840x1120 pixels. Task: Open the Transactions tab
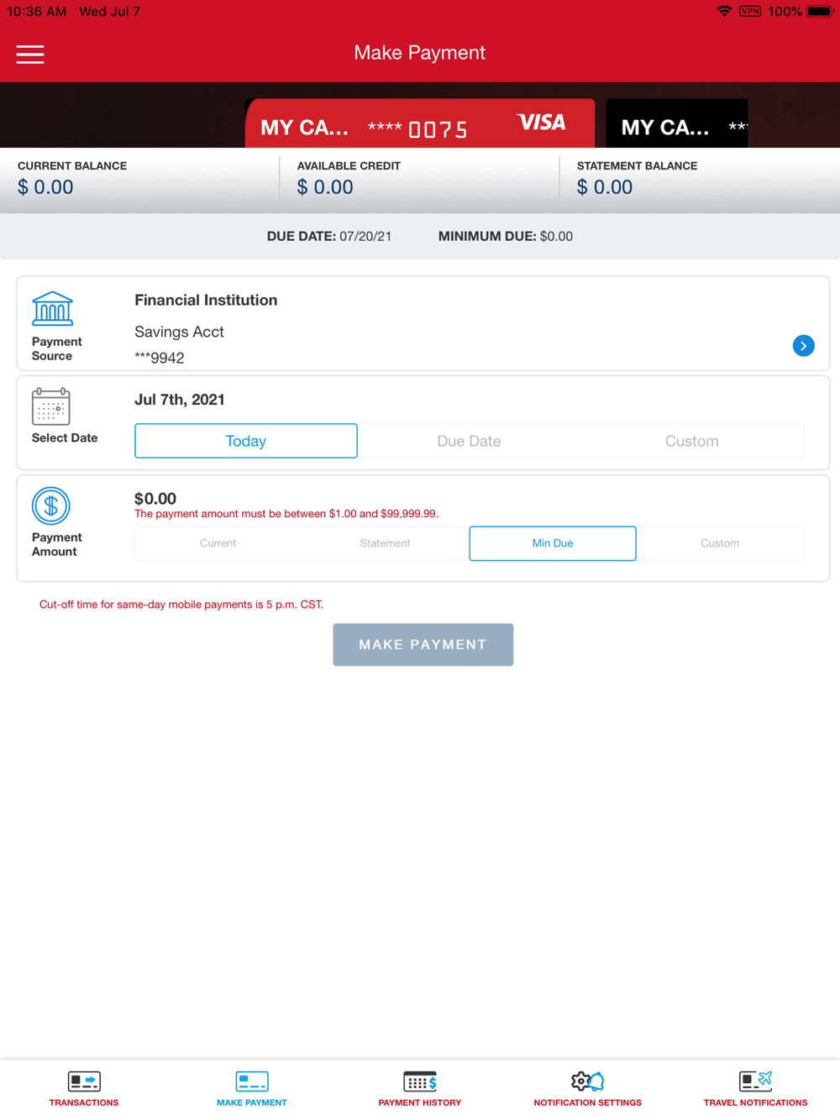click(84, 1089)
